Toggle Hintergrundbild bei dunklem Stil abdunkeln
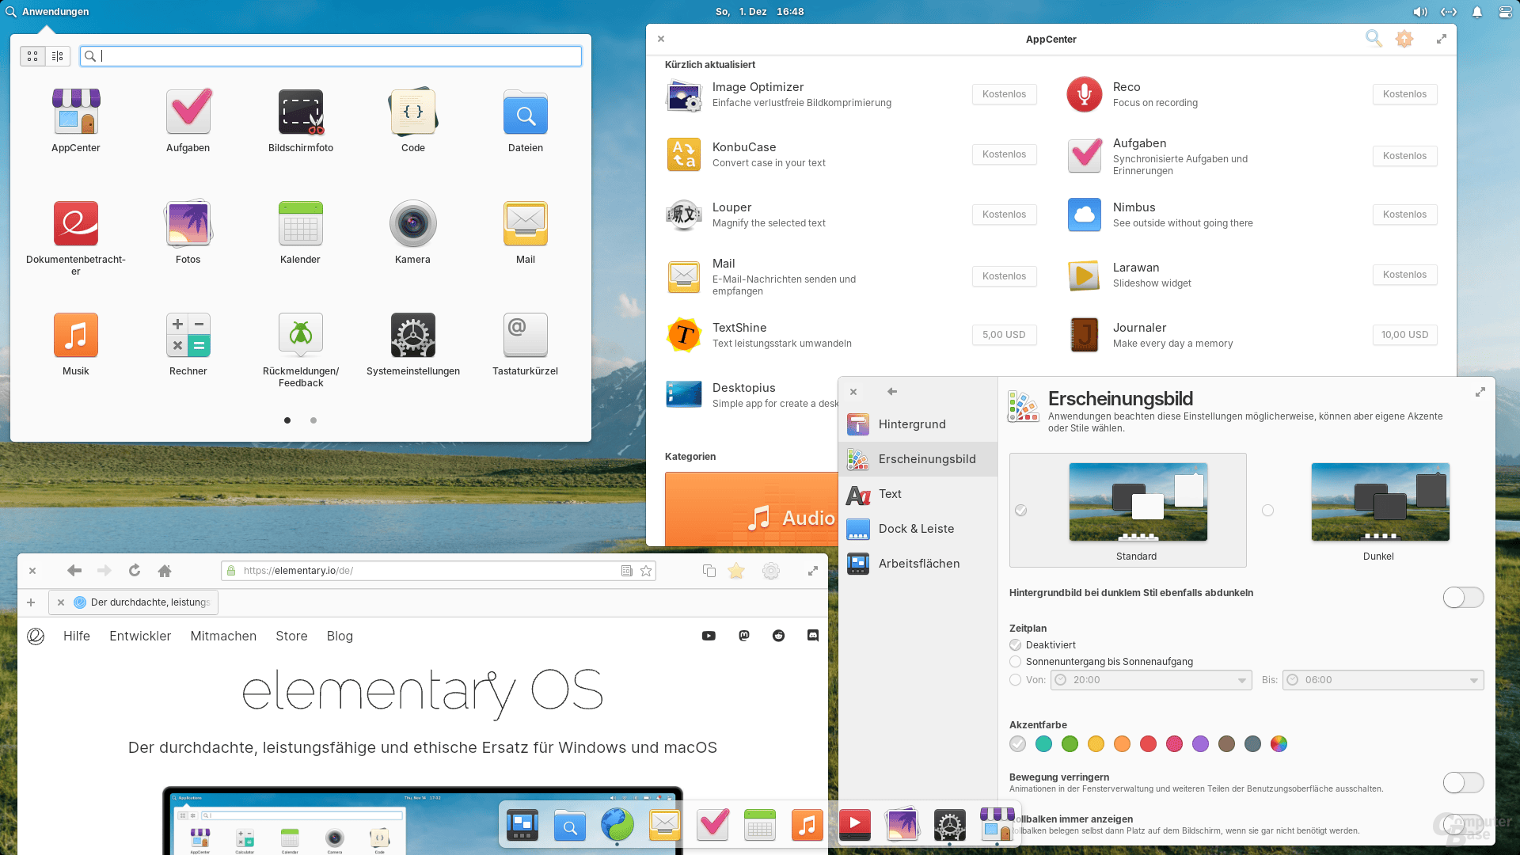The height and width of the screenshot is (855, 1520). [x=1463, y=598]
